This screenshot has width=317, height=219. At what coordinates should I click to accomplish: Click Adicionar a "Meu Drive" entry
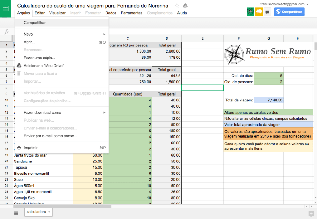coord(44,66)
